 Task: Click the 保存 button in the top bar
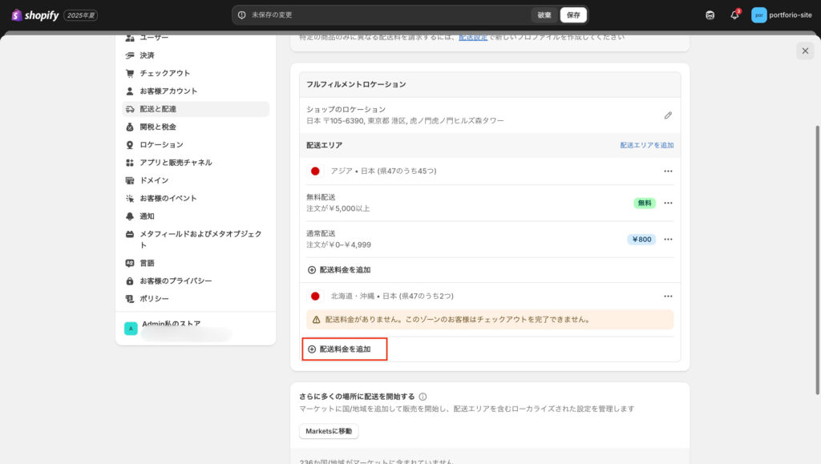click(573, 15)
